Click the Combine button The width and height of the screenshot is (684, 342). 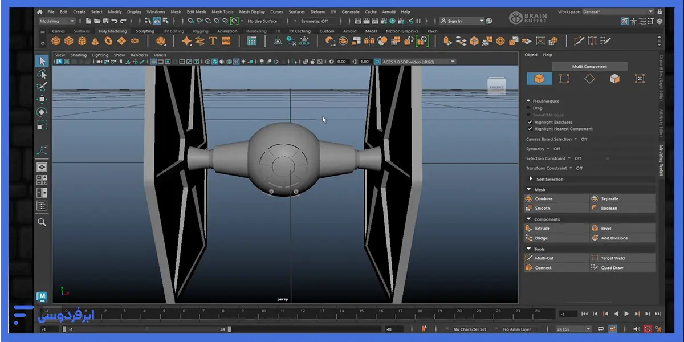pos(557,198)
